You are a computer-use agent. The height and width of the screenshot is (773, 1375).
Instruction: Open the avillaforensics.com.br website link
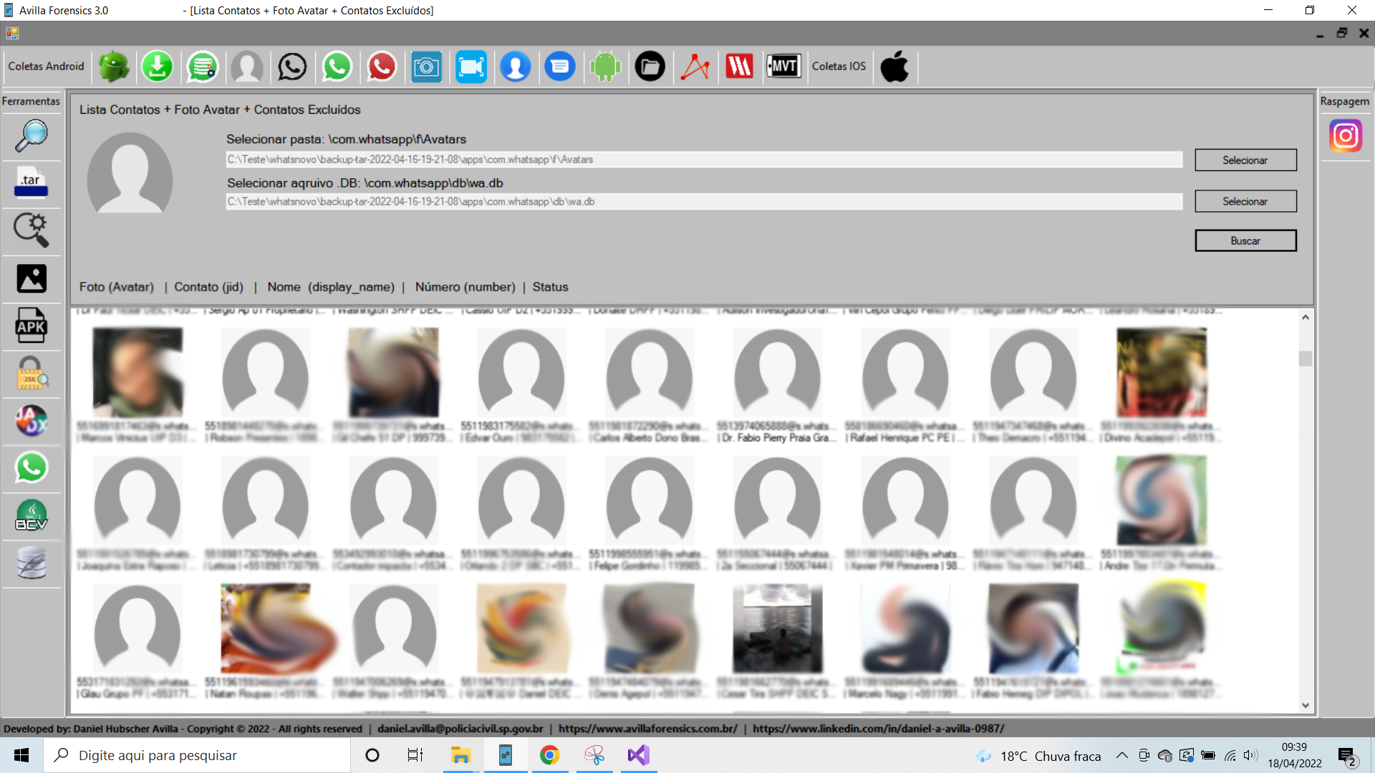(x=648, y=729)
